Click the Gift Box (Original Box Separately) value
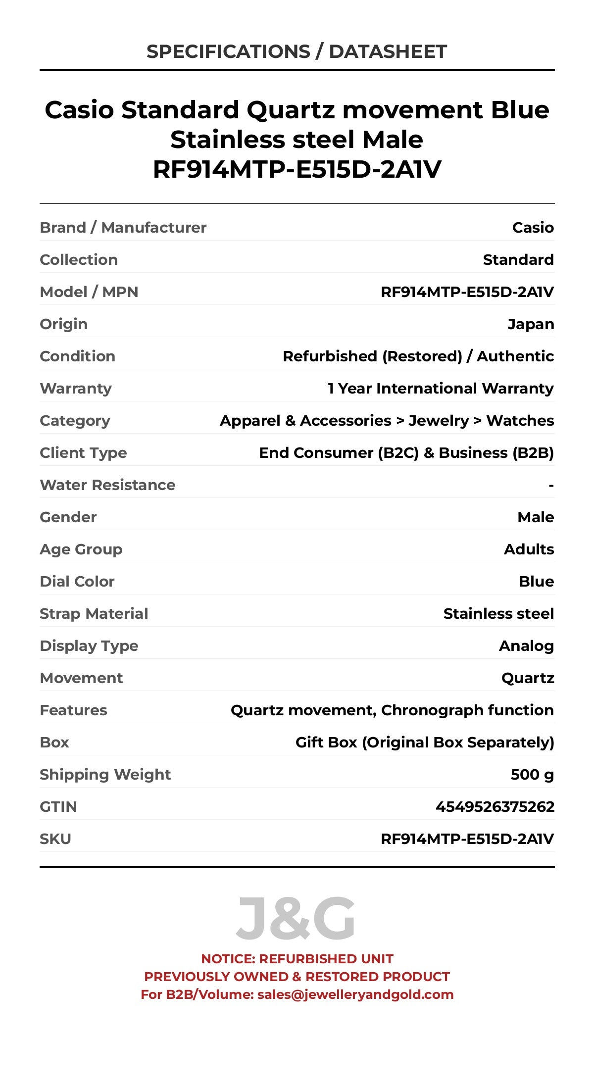This screenshot has height=1089, width=594. tap(424, 742)
